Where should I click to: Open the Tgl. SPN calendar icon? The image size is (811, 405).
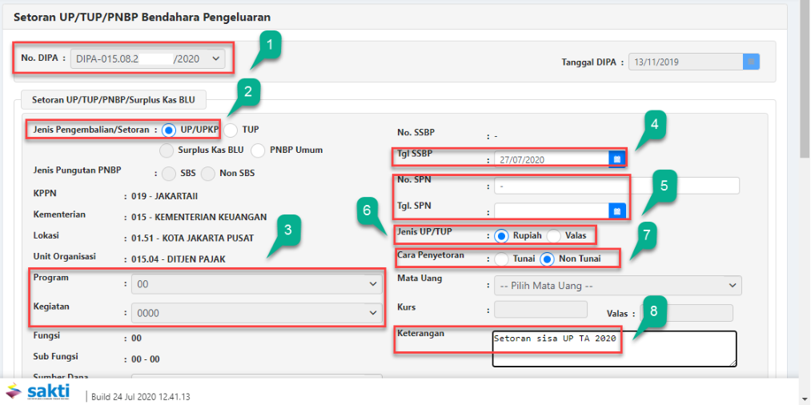click(x=616, y=211)
